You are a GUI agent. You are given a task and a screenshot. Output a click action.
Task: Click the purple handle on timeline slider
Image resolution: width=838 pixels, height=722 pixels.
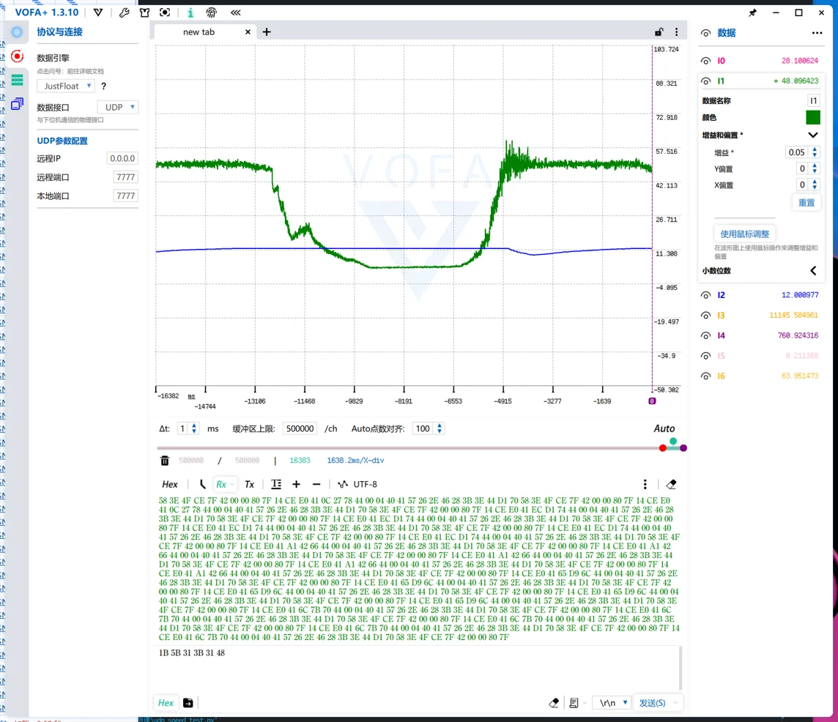click(683, 448)
